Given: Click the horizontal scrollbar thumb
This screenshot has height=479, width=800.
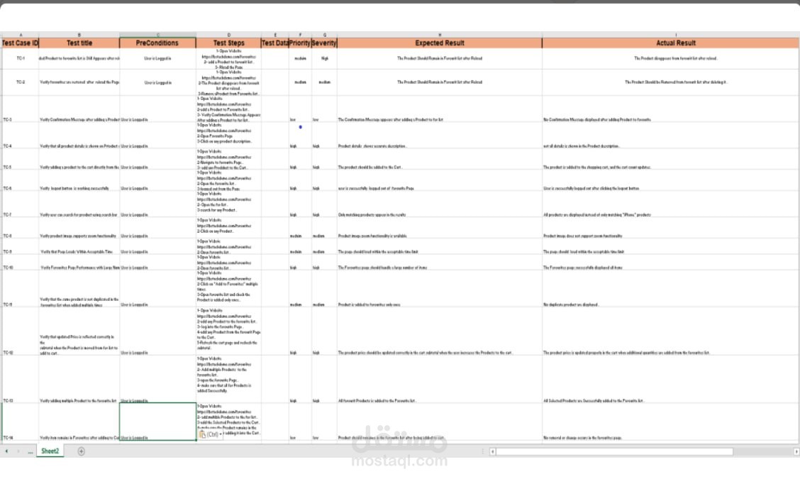Looking at the screenshot, I should (x=614, y=451).
